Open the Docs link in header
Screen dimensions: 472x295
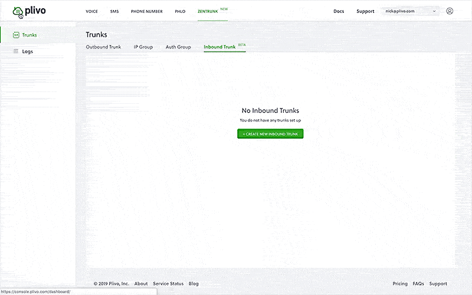click(339, 11)
